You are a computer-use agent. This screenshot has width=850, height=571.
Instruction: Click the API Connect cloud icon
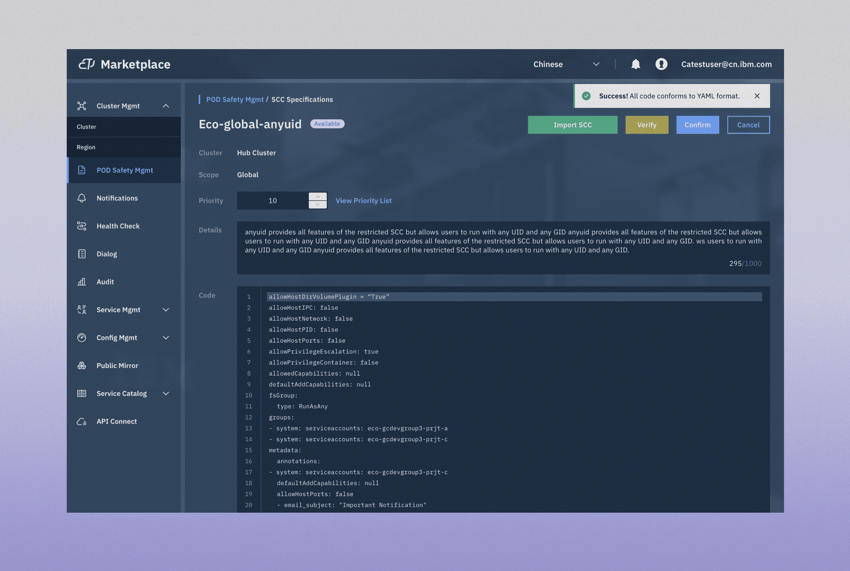coord(82,421)
